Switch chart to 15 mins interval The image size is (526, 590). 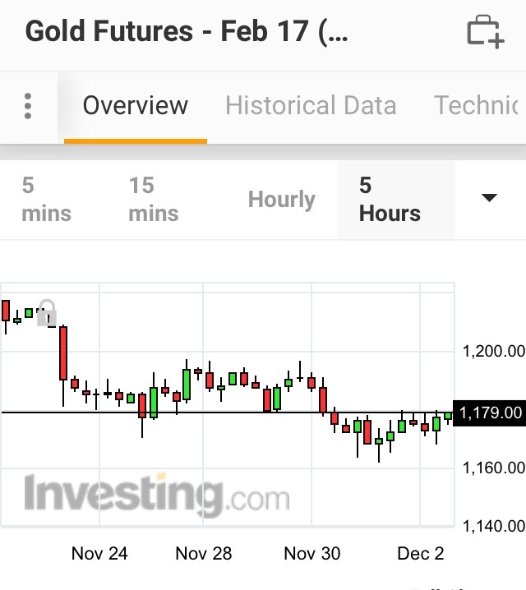(154, 200)
